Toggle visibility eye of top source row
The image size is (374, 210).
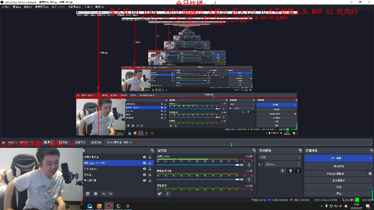point(144,157)
